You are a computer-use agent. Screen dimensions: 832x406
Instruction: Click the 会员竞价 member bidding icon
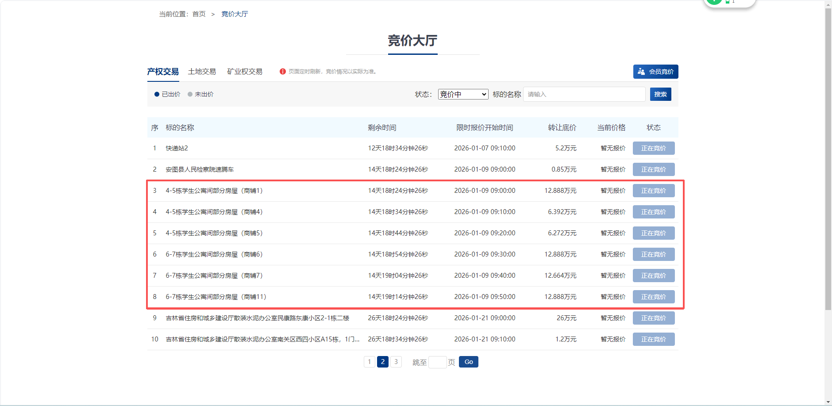point(641,72)
